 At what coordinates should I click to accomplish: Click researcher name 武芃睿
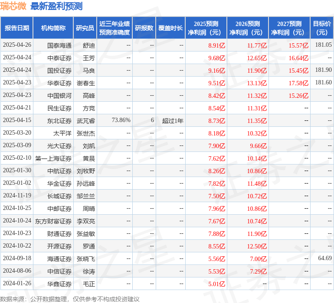click(86, 121)
